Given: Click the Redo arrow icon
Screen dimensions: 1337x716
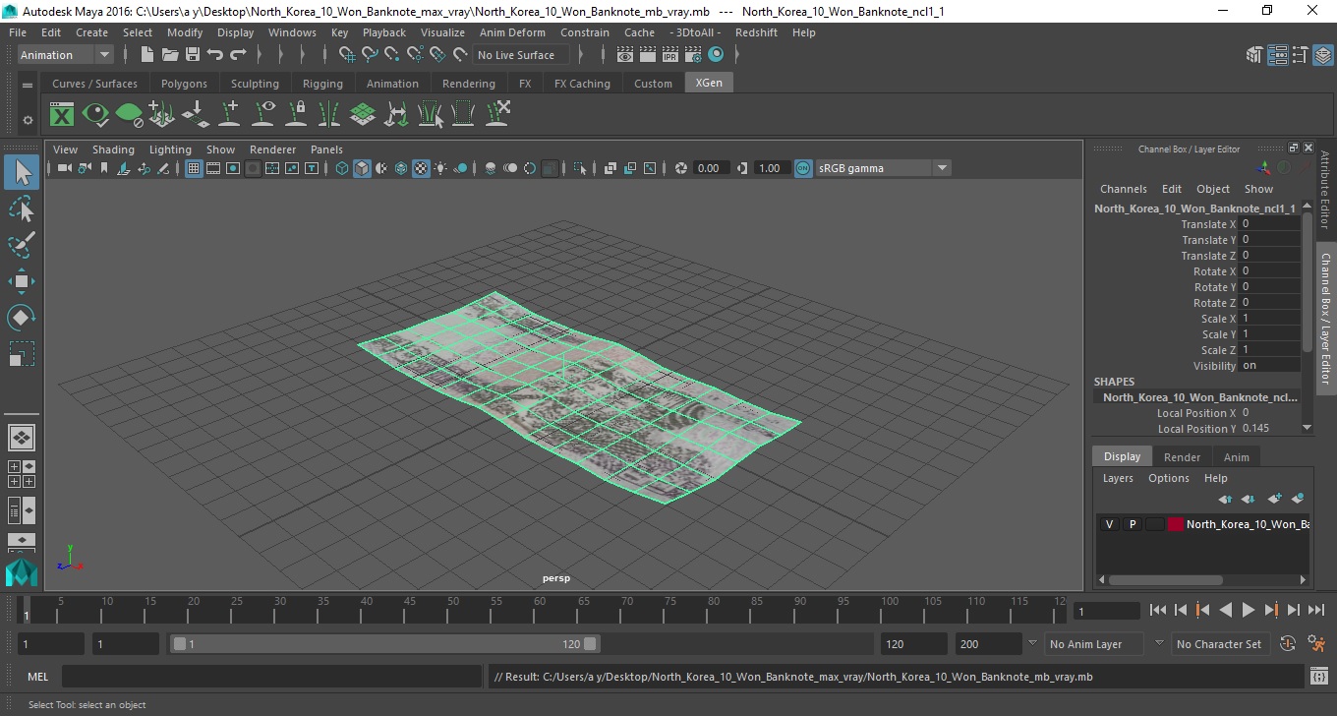Looking at the screenshot, I should tap(238, 55).
